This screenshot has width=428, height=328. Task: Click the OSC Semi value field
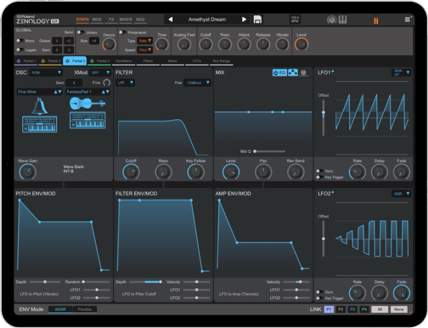click(x=74, y=83)
